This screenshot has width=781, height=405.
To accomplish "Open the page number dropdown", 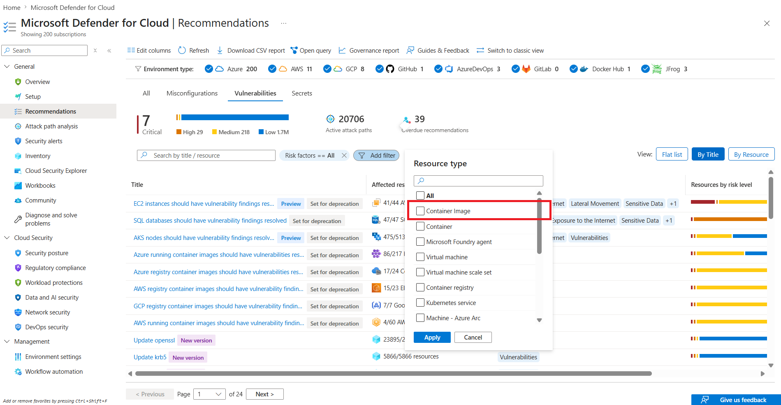I will point(209,394).
